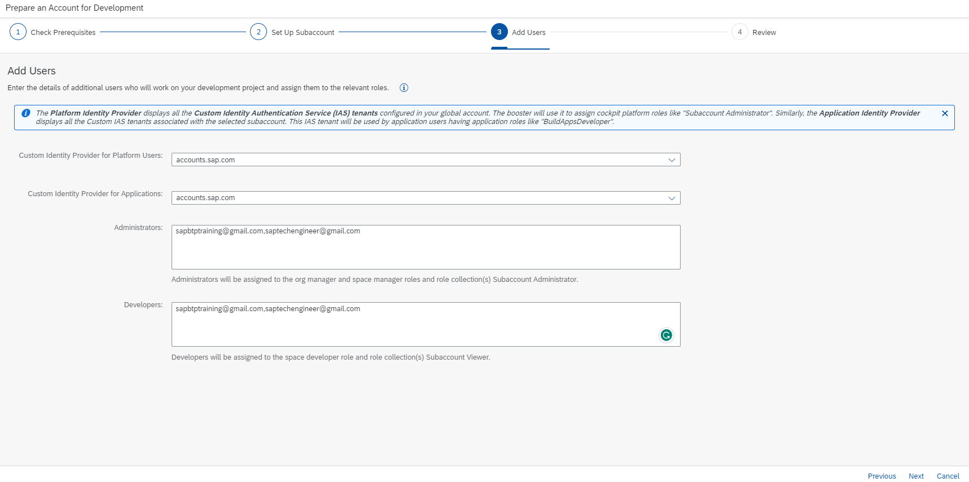Select the highlighted step 3 circle
This screenshot has width=969, height=482.
pyautogui.click(x=499, y=32)
